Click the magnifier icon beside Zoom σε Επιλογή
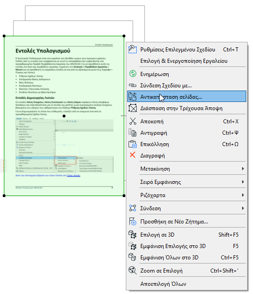 point(133,270)
